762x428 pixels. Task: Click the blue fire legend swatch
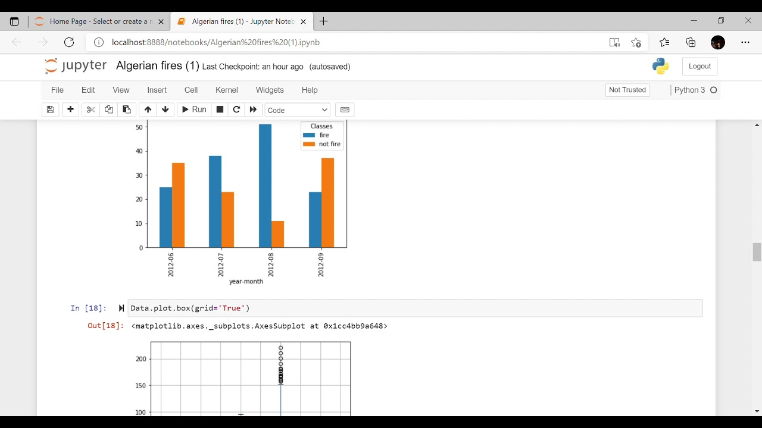click(x=308, y=136)
